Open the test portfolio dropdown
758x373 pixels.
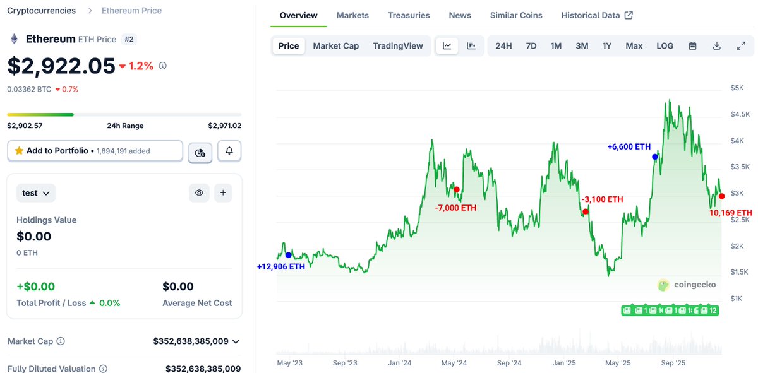point(35,192)
